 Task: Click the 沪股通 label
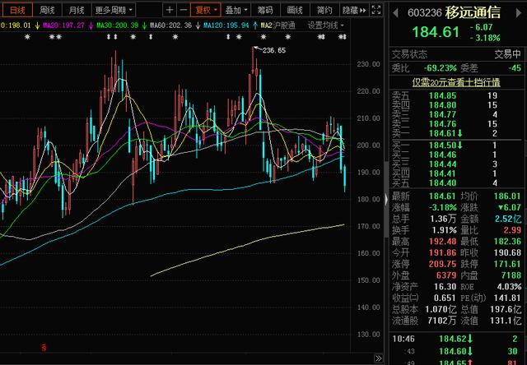(284, 25)
